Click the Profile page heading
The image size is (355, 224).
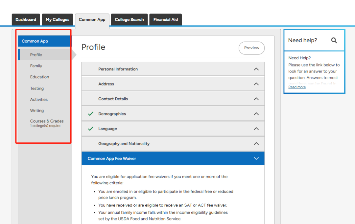point(93,47)
